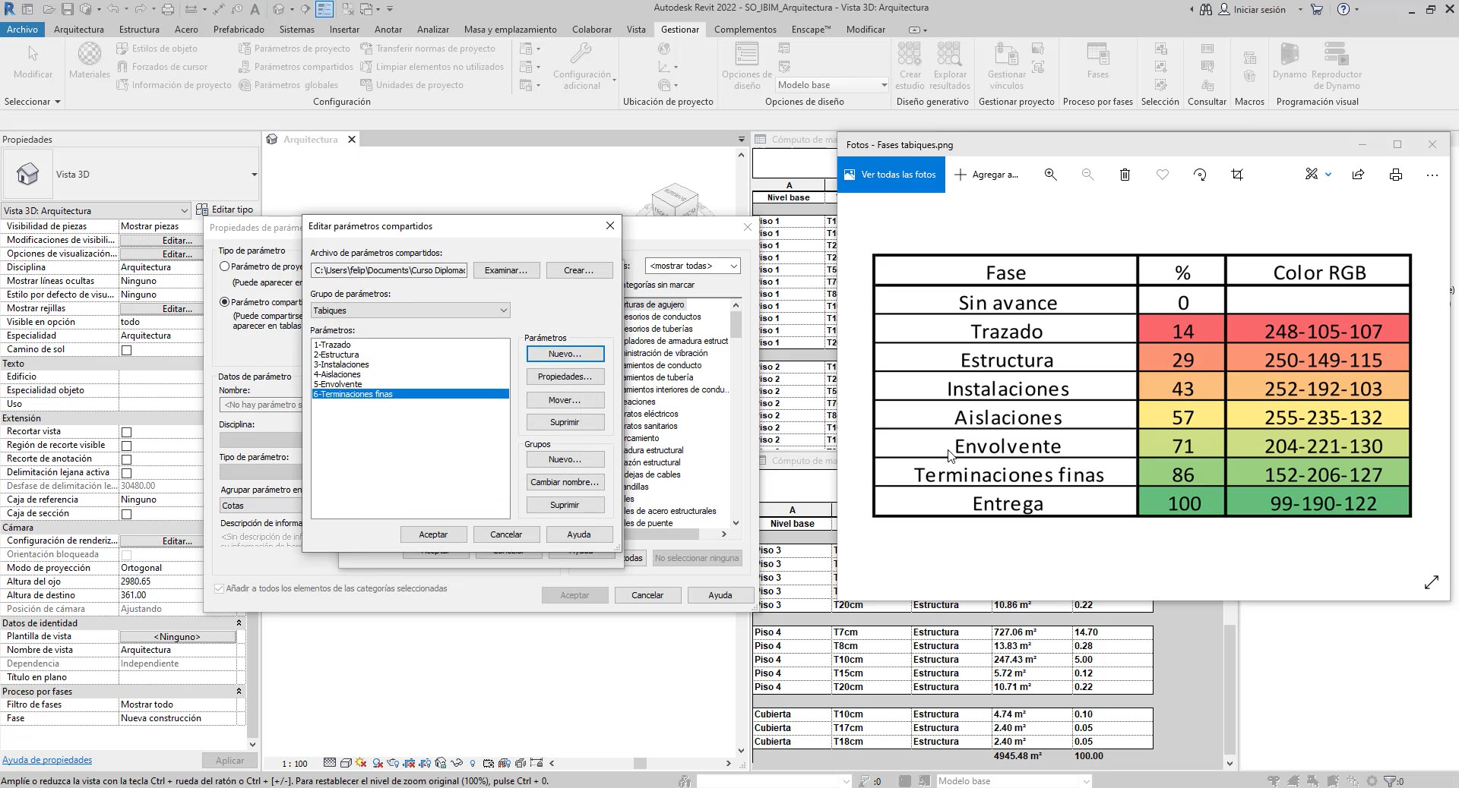The height and width of the screenshot is (788, 1459).
Task: Delete photo with trash icon
Action: 1125,175
